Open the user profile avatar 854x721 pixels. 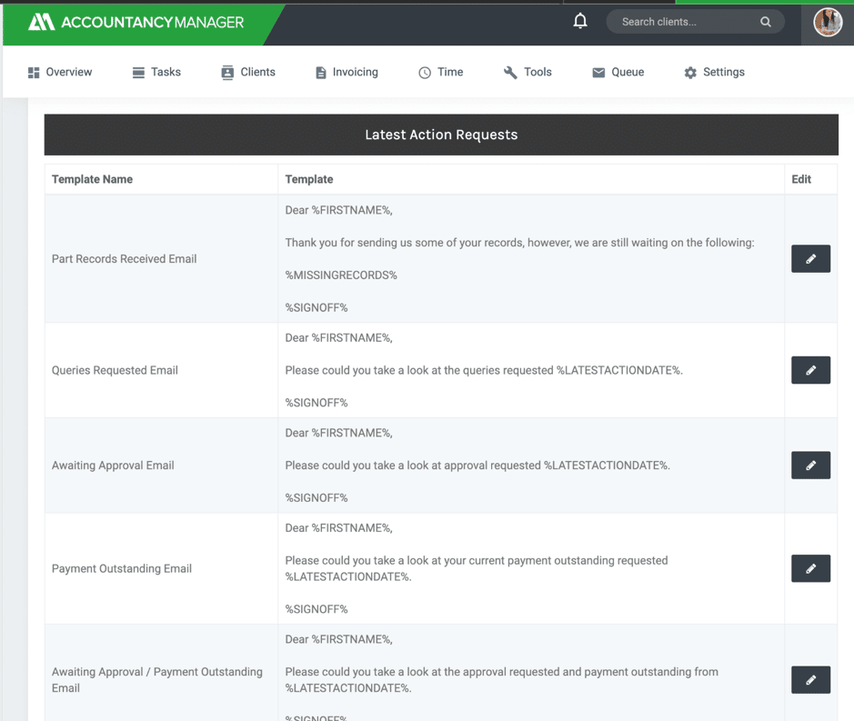828,23
